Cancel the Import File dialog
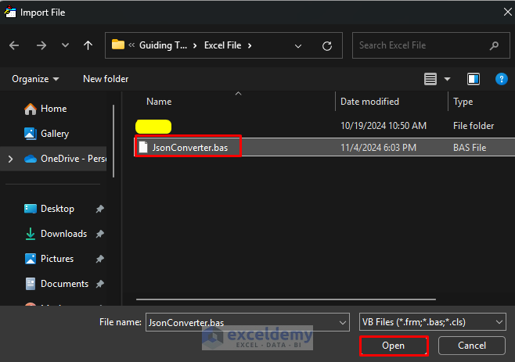515x362 pixels. 472,346
